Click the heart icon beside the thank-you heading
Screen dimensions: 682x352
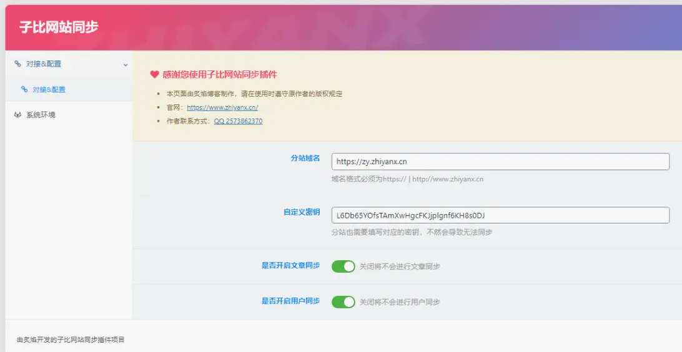pos(154,74)
